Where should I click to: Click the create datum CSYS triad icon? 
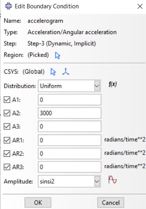[x=66, y=72]
